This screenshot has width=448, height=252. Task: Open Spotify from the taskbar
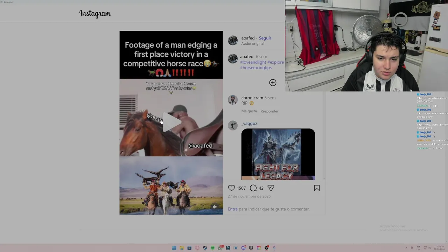pos(212,248)
